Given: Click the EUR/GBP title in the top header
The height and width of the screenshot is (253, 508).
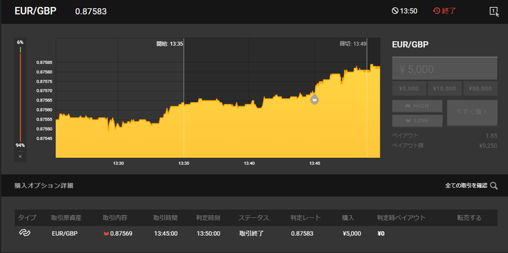Looking at the screenshot, I should click(x=36, y=11).
